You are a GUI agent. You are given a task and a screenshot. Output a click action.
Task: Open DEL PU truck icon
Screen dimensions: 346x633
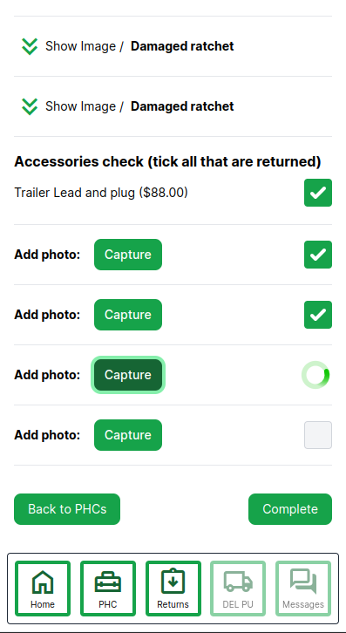pyautogui.click(x=238, y=589)
